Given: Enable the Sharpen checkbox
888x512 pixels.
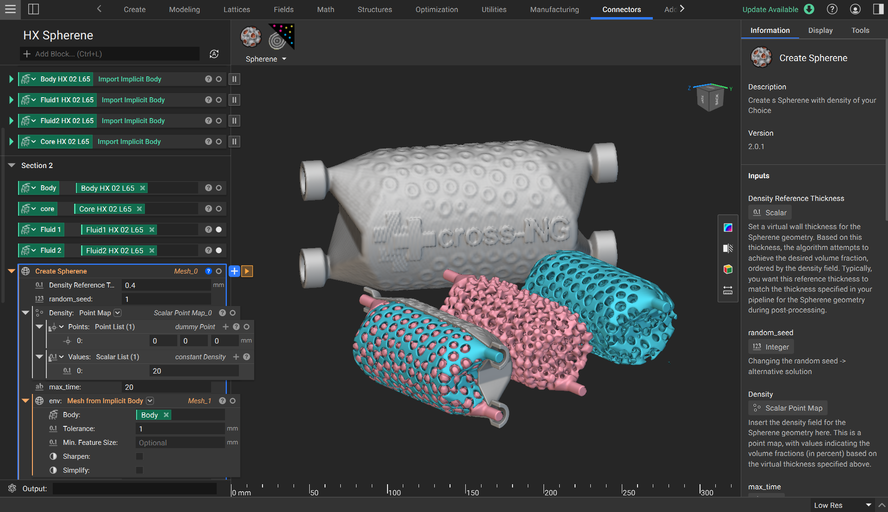Looking at the screenshot, I should (139, 456).
